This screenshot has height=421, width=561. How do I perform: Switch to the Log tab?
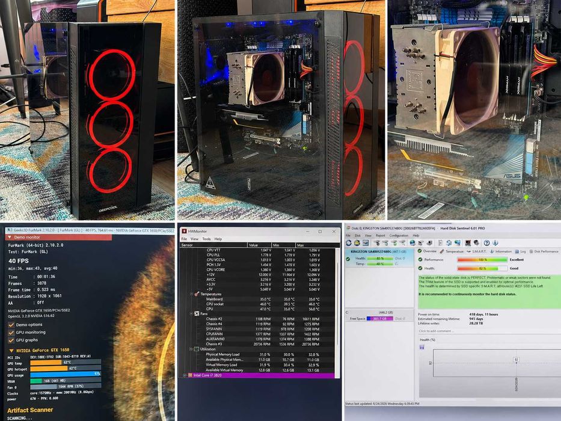[520, 251]
